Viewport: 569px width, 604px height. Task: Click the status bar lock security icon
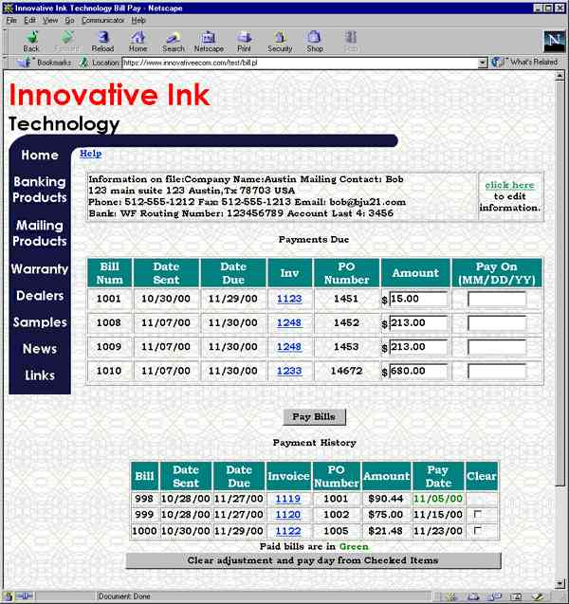tap(9, 596)
